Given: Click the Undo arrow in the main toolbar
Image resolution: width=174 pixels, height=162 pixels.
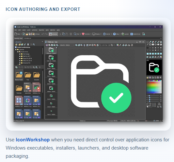Looking at the screenshot, I should pyautogui.click(x=43, y=34).
